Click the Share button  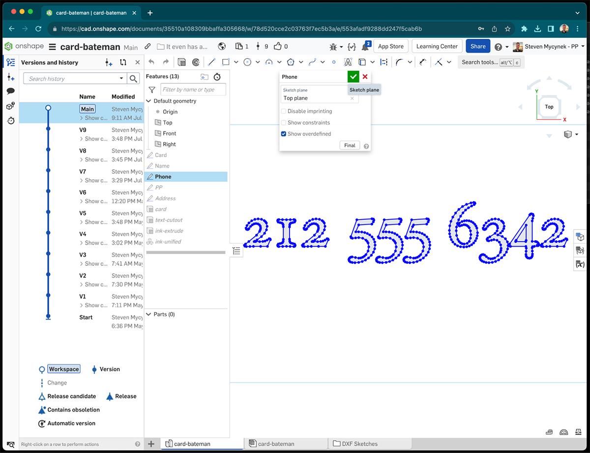click(477, 46)
